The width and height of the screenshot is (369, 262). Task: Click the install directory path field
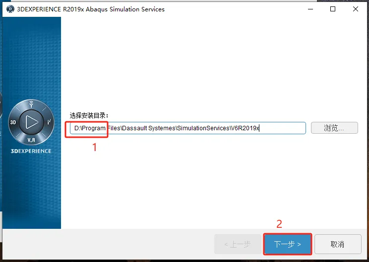(x=188, y=128)
